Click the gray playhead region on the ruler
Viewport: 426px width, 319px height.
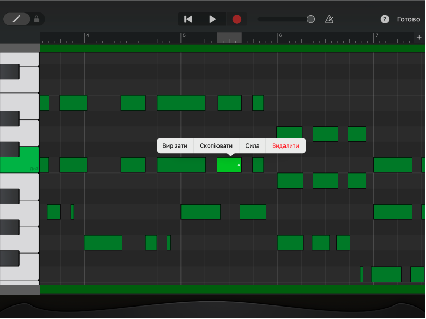(x=229, y=37)
